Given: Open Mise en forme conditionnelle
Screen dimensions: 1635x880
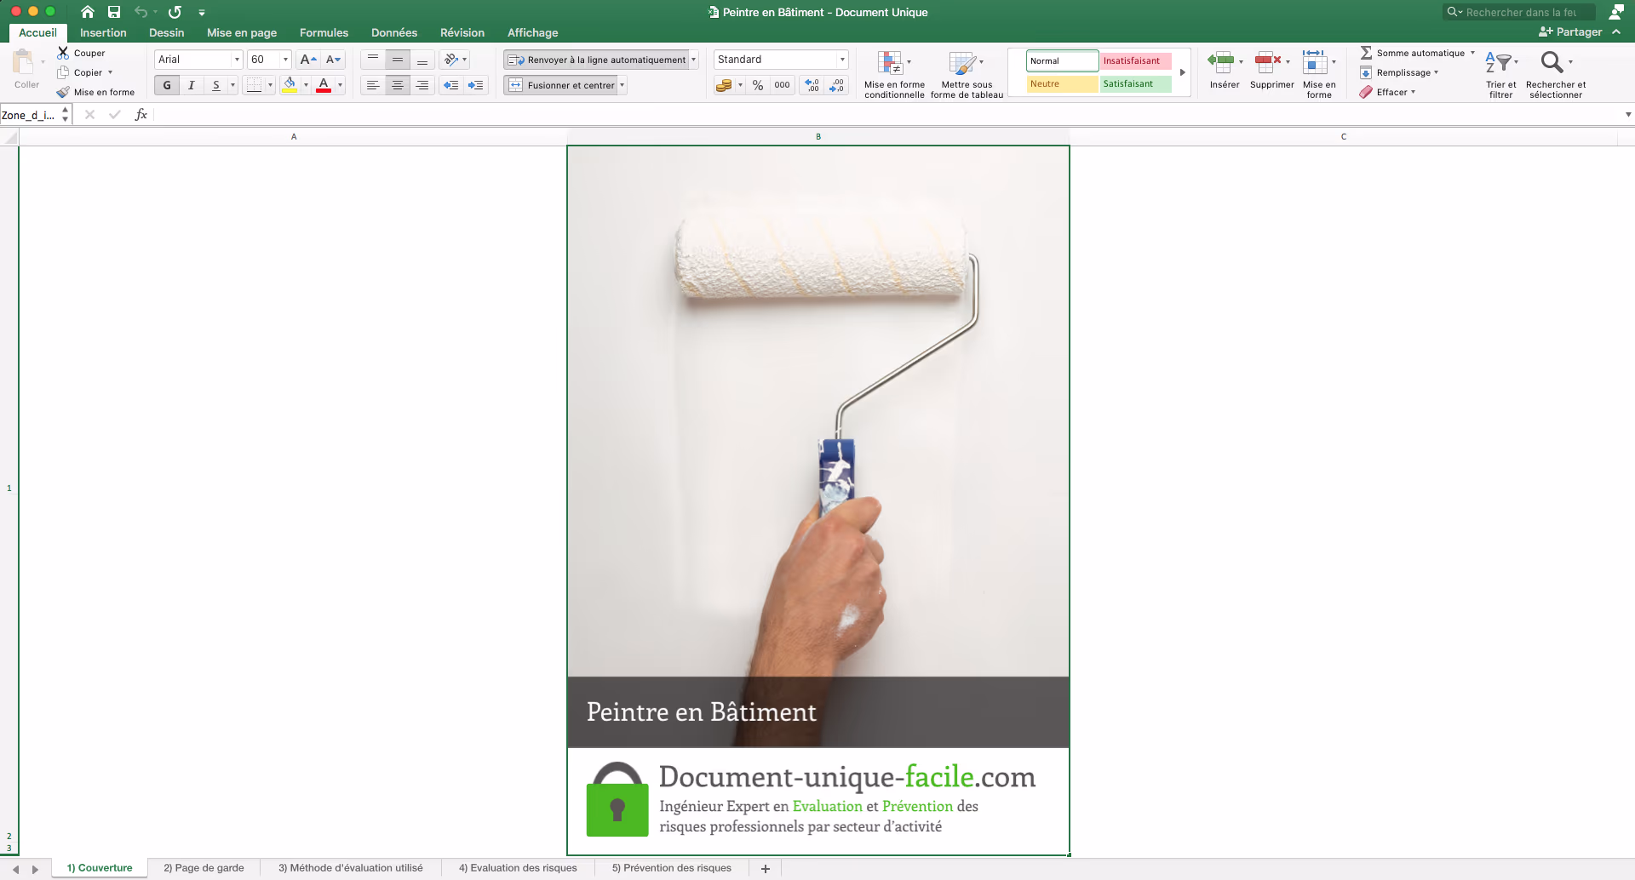Looking at the screenshot, I should tap(894, 74).
